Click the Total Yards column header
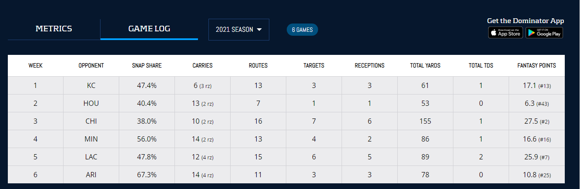Image resolution: width=580 pixels, height=189 pixels. (425, 66)
